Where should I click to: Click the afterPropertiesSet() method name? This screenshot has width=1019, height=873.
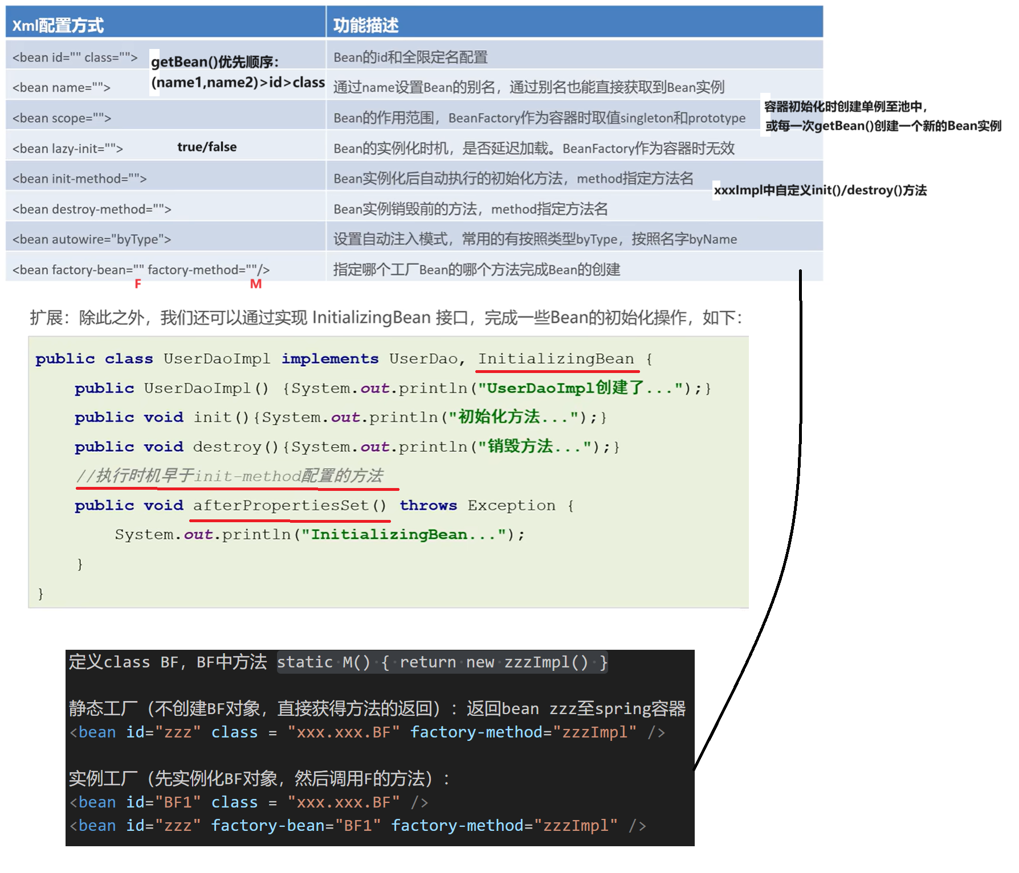point(290,505)
